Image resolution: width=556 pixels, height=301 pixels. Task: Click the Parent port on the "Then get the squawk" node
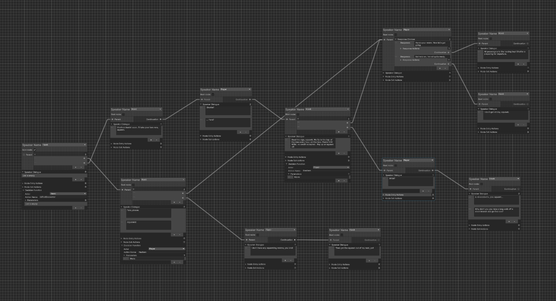[331, 240]
